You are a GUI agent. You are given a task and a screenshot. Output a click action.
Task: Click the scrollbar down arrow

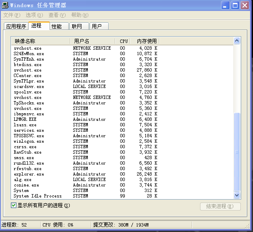tap(237, 195)
